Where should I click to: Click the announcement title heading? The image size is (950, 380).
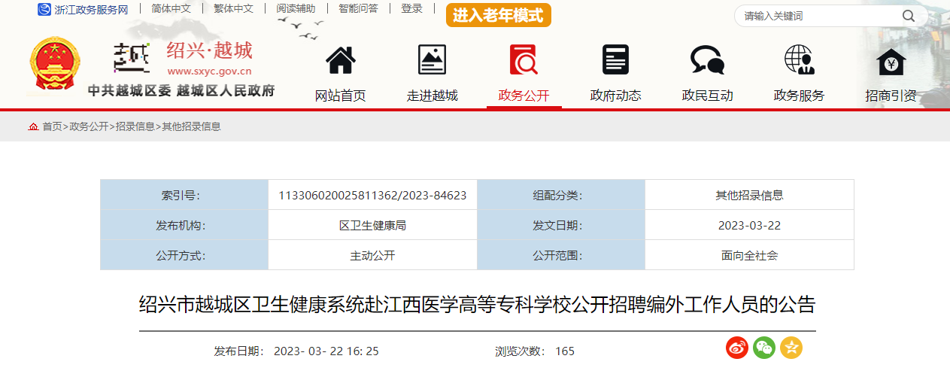click(x=477, y=305)
